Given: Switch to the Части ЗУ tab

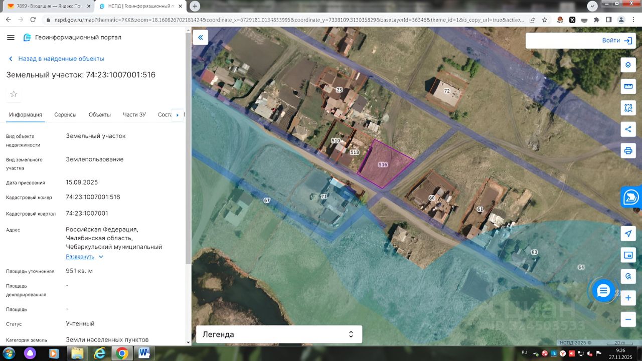Looking at the screenshot, I should coord(134,115).
